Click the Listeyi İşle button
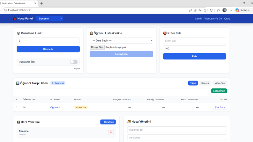This screenshot has height=142, width=253. pos(121,54)
